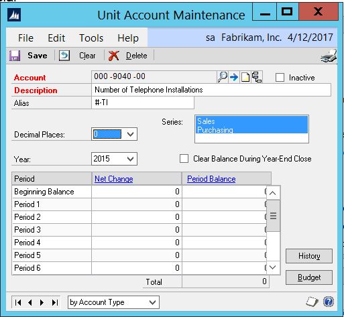Close the Unit Account Maintenance window
344x317 pixels.
318,11
